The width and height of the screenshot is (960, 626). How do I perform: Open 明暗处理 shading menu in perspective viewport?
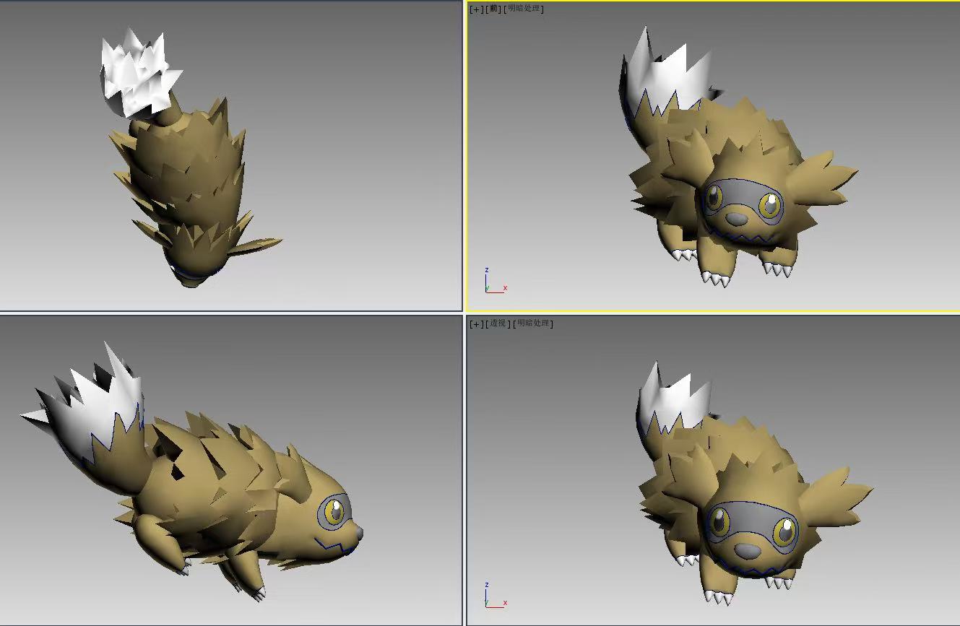click(x=534, y=323)
